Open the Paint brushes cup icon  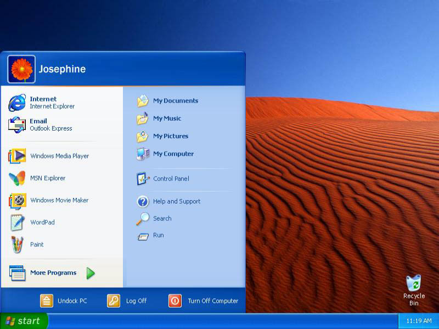click(x=17, y=245)
